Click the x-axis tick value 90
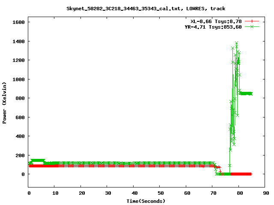 [266, 193]
